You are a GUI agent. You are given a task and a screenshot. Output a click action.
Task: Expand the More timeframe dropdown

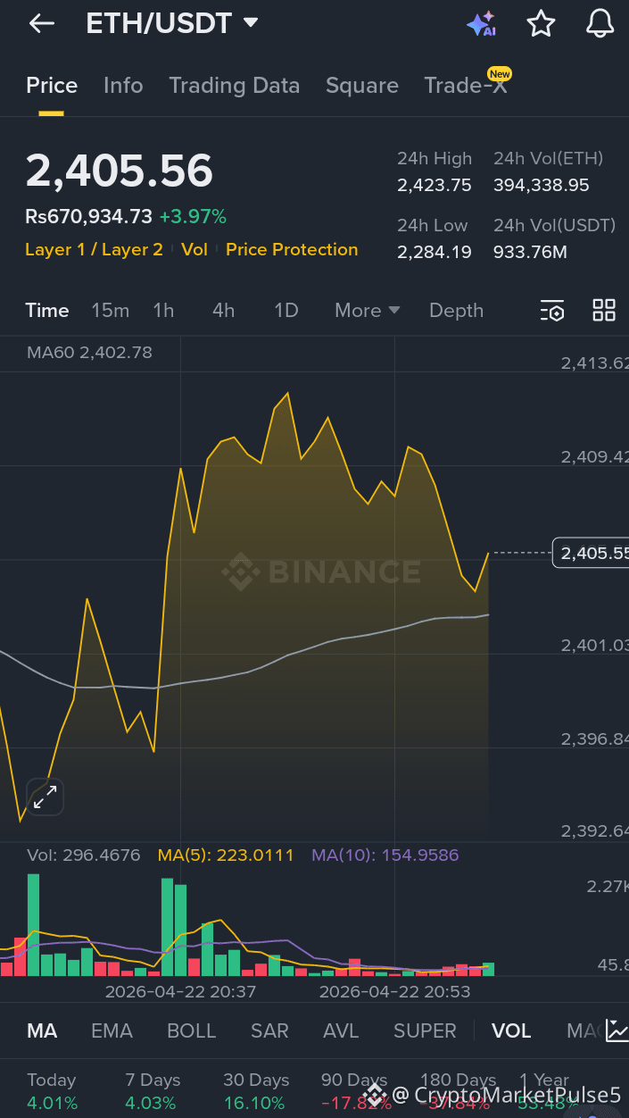point(367,311)
